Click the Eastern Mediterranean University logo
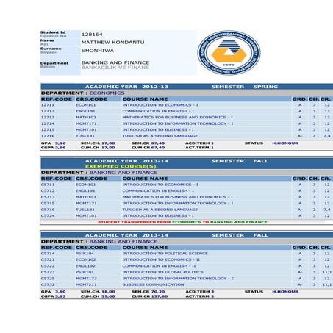The image size is (333, 333). (x=229, y=53)
